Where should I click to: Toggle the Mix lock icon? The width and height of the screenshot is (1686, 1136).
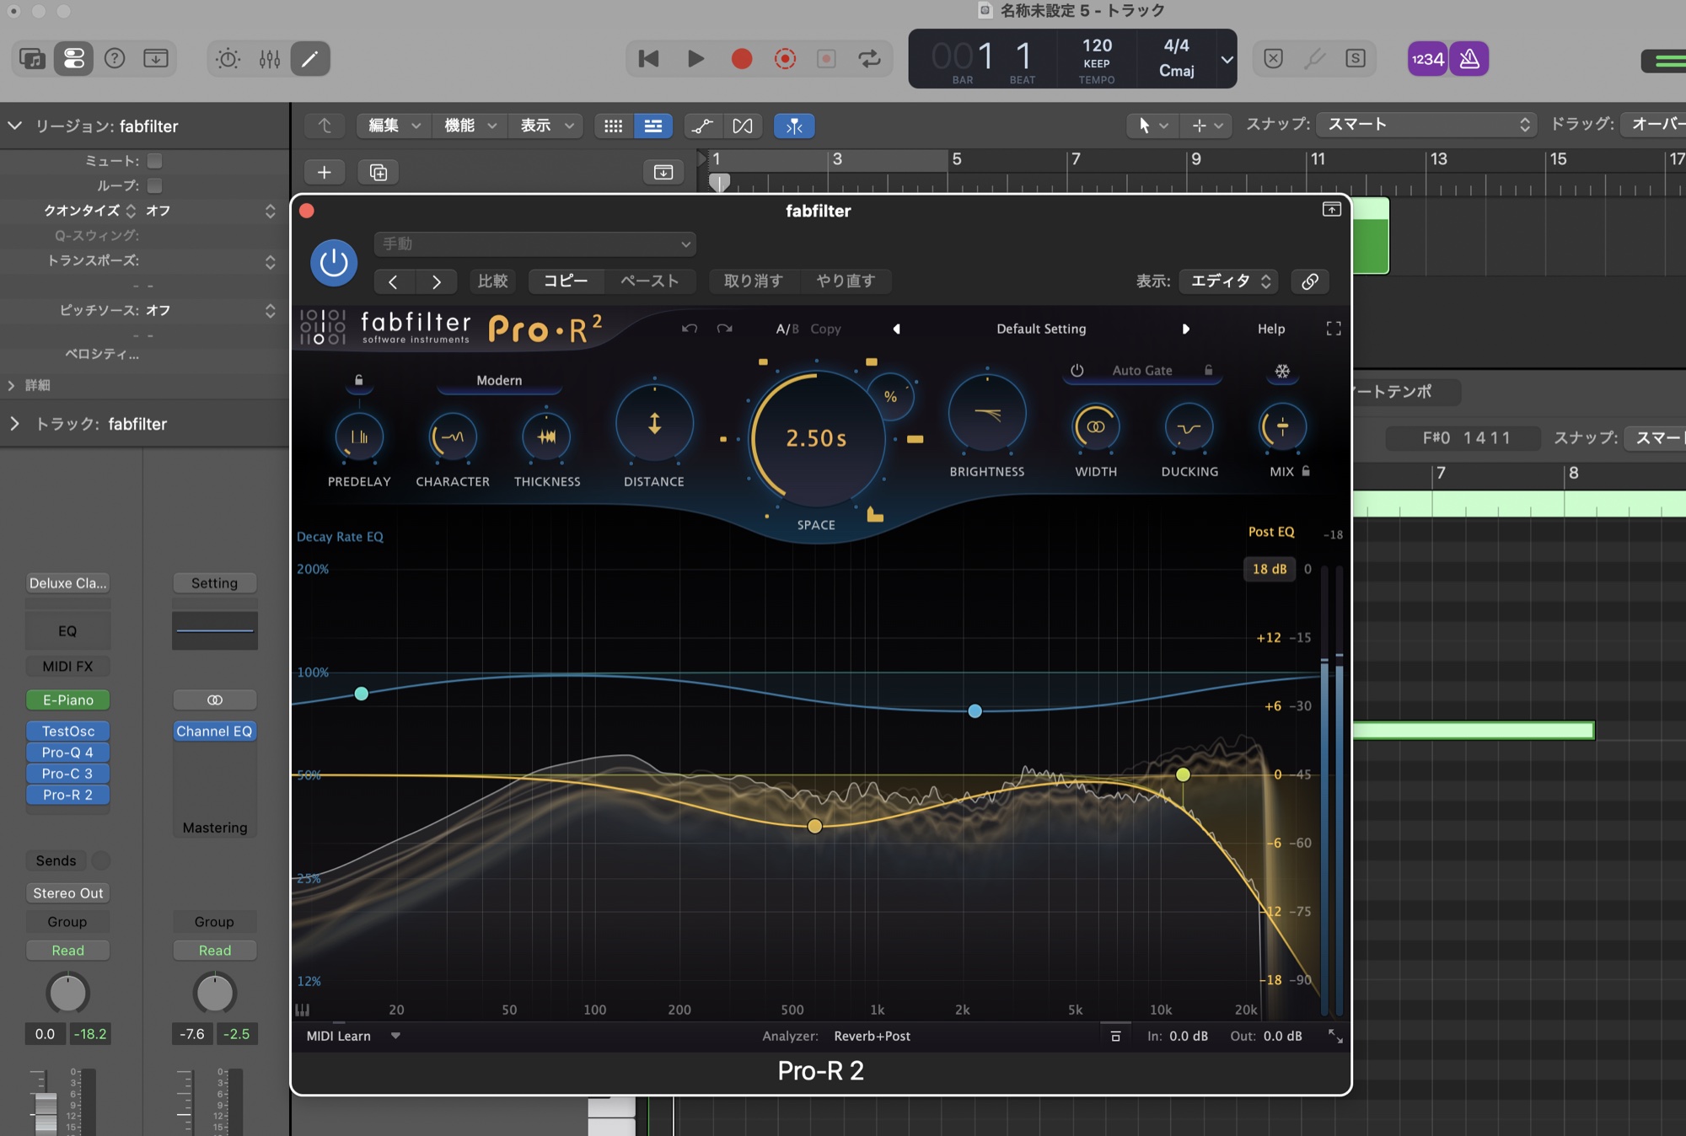(x=1306, y=471)
